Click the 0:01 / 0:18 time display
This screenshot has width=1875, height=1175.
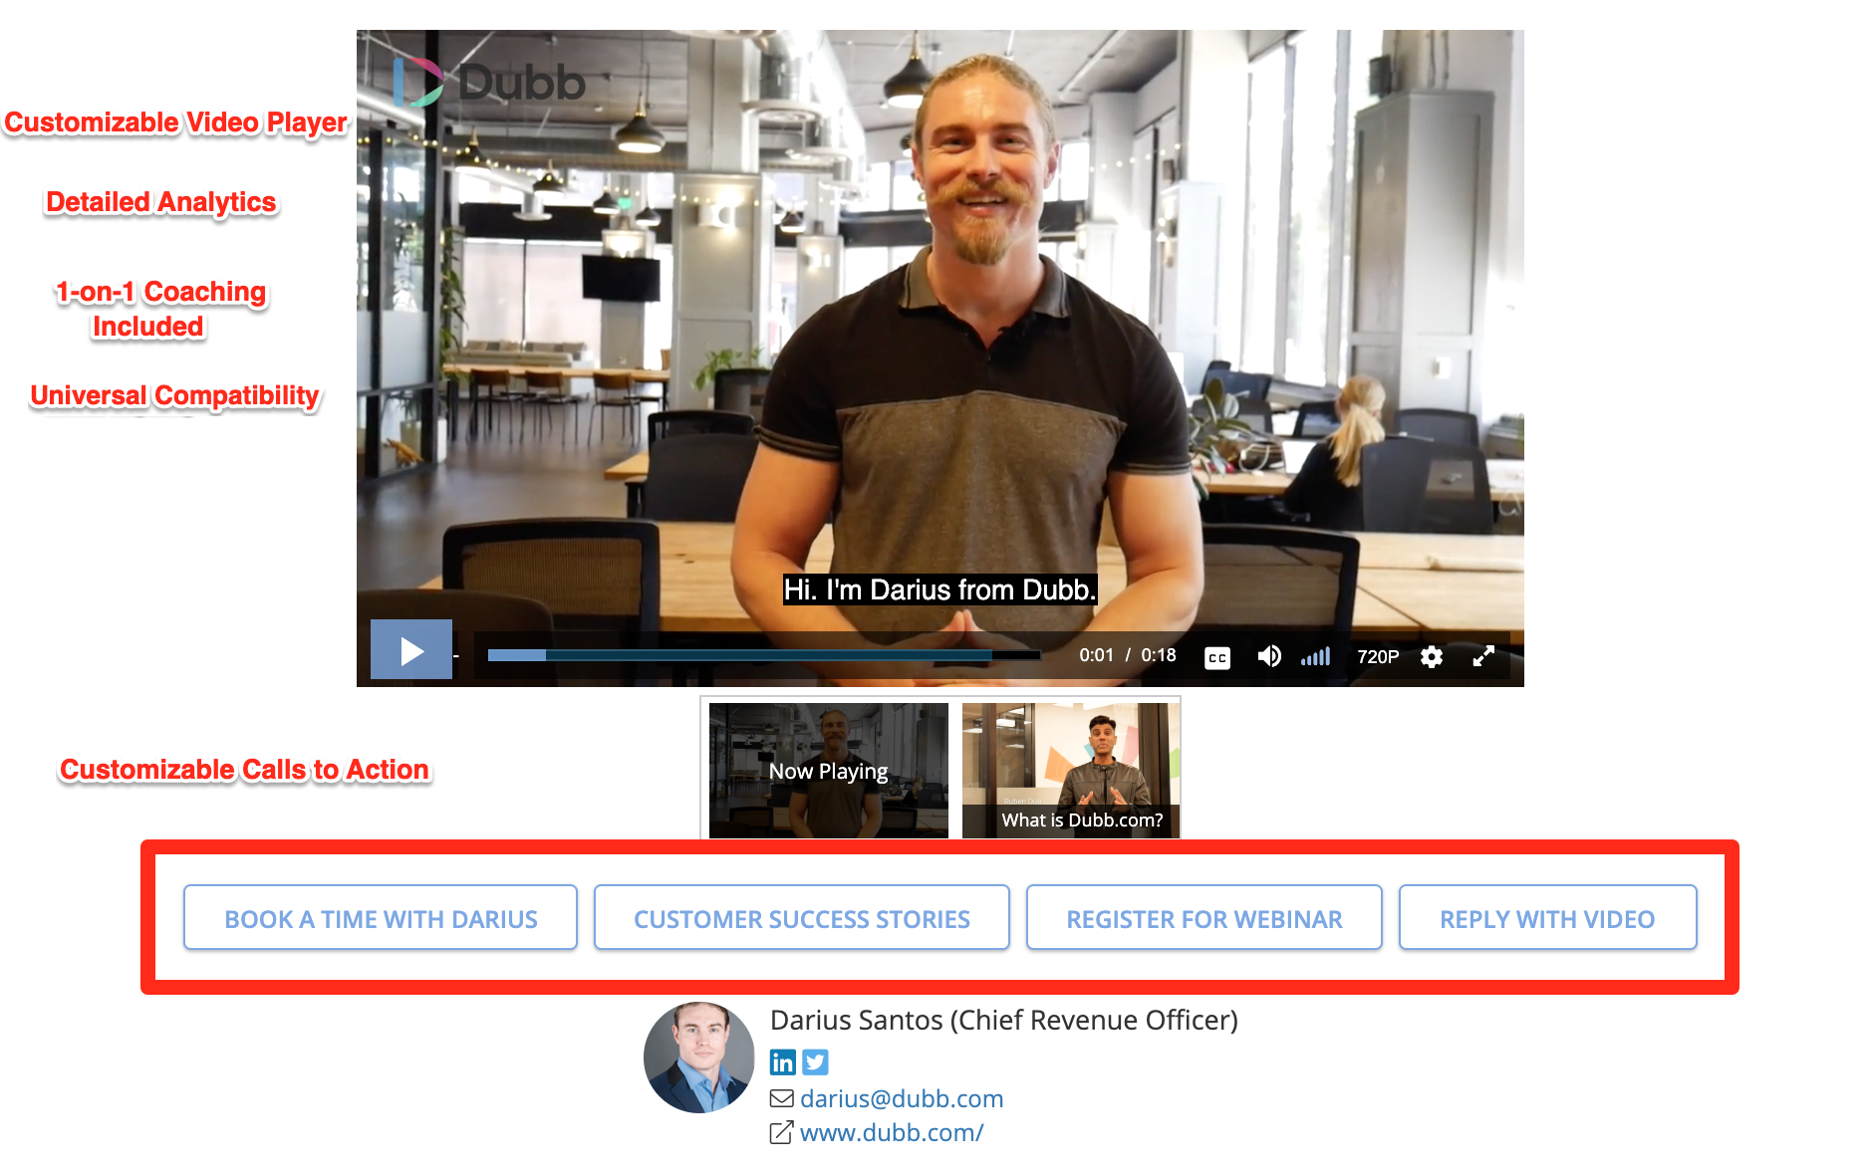(1128, 655)
